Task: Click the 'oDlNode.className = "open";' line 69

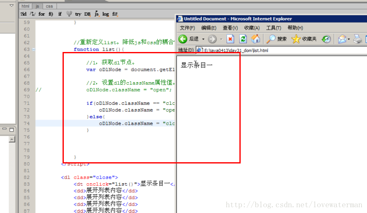Action: tap(129, 90)
